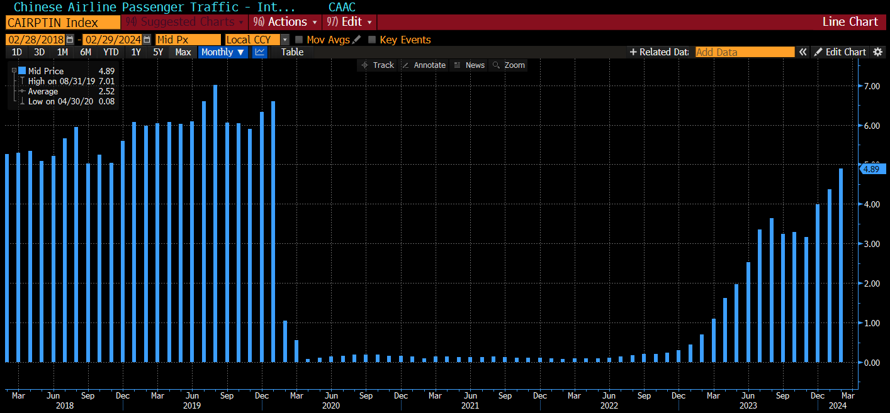Click the Mid Price legend label

click(x=45, y=71)
